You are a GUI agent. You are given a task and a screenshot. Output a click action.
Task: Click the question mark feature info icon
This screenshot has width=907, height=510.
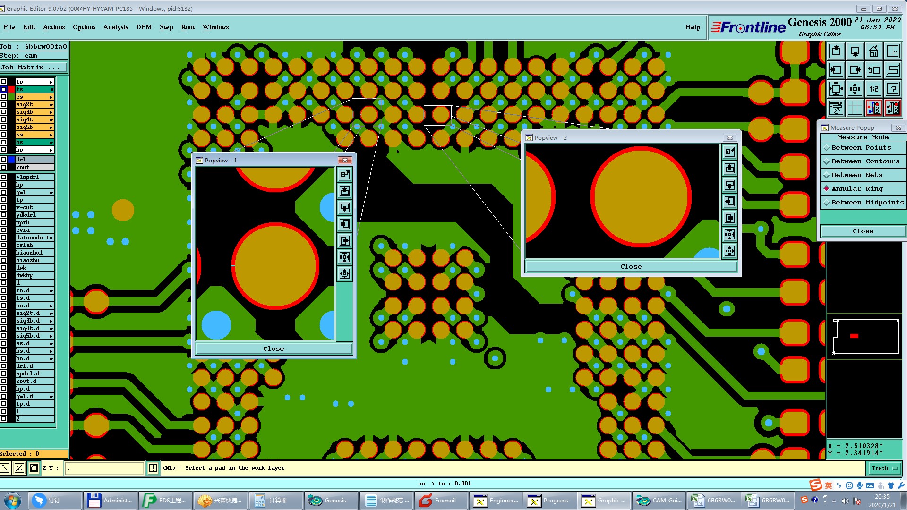[x=892, y=89]
